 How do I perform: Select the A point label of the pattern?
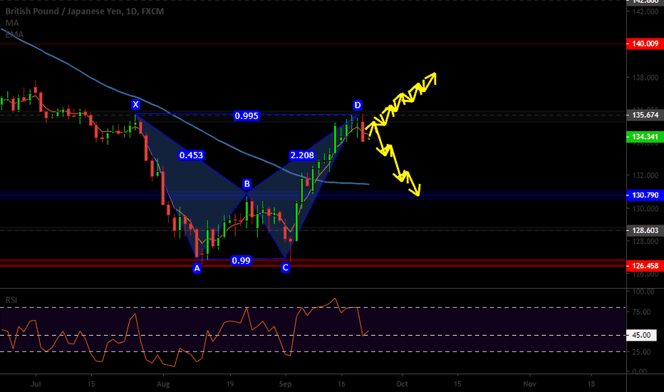click(x=197, y=268)
